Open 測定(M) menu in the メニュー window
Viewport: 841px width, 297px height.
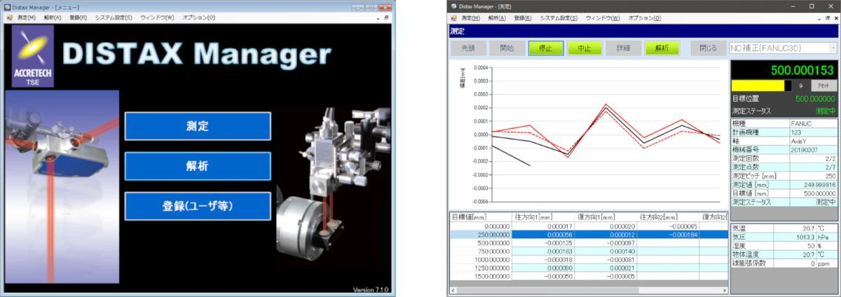pos(27,17)
